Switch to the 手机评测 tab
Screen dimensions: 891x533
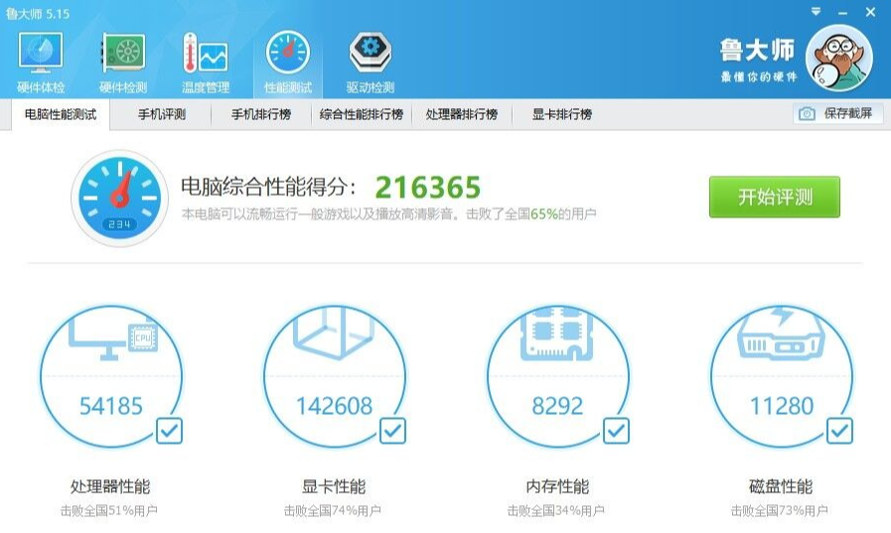click(161, 114)
